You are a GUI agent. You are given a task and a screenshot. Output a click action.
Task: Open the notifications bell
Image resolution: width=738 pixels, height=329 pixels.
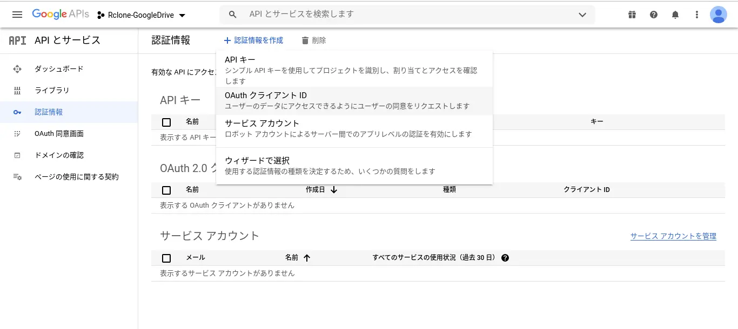pos(675,15)
